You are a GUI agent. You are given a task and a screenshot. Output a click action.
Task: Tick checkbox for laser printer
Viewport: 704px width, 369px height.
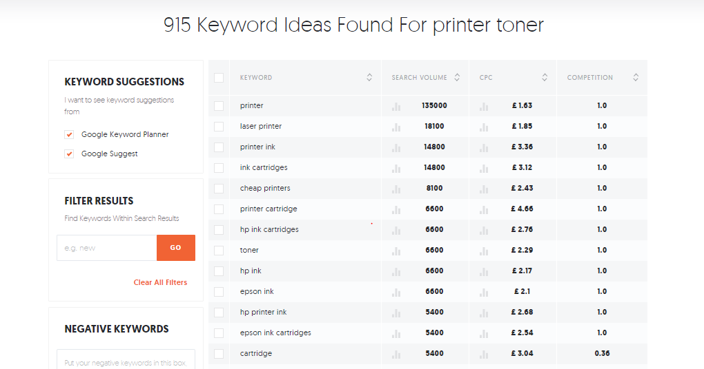219,126
